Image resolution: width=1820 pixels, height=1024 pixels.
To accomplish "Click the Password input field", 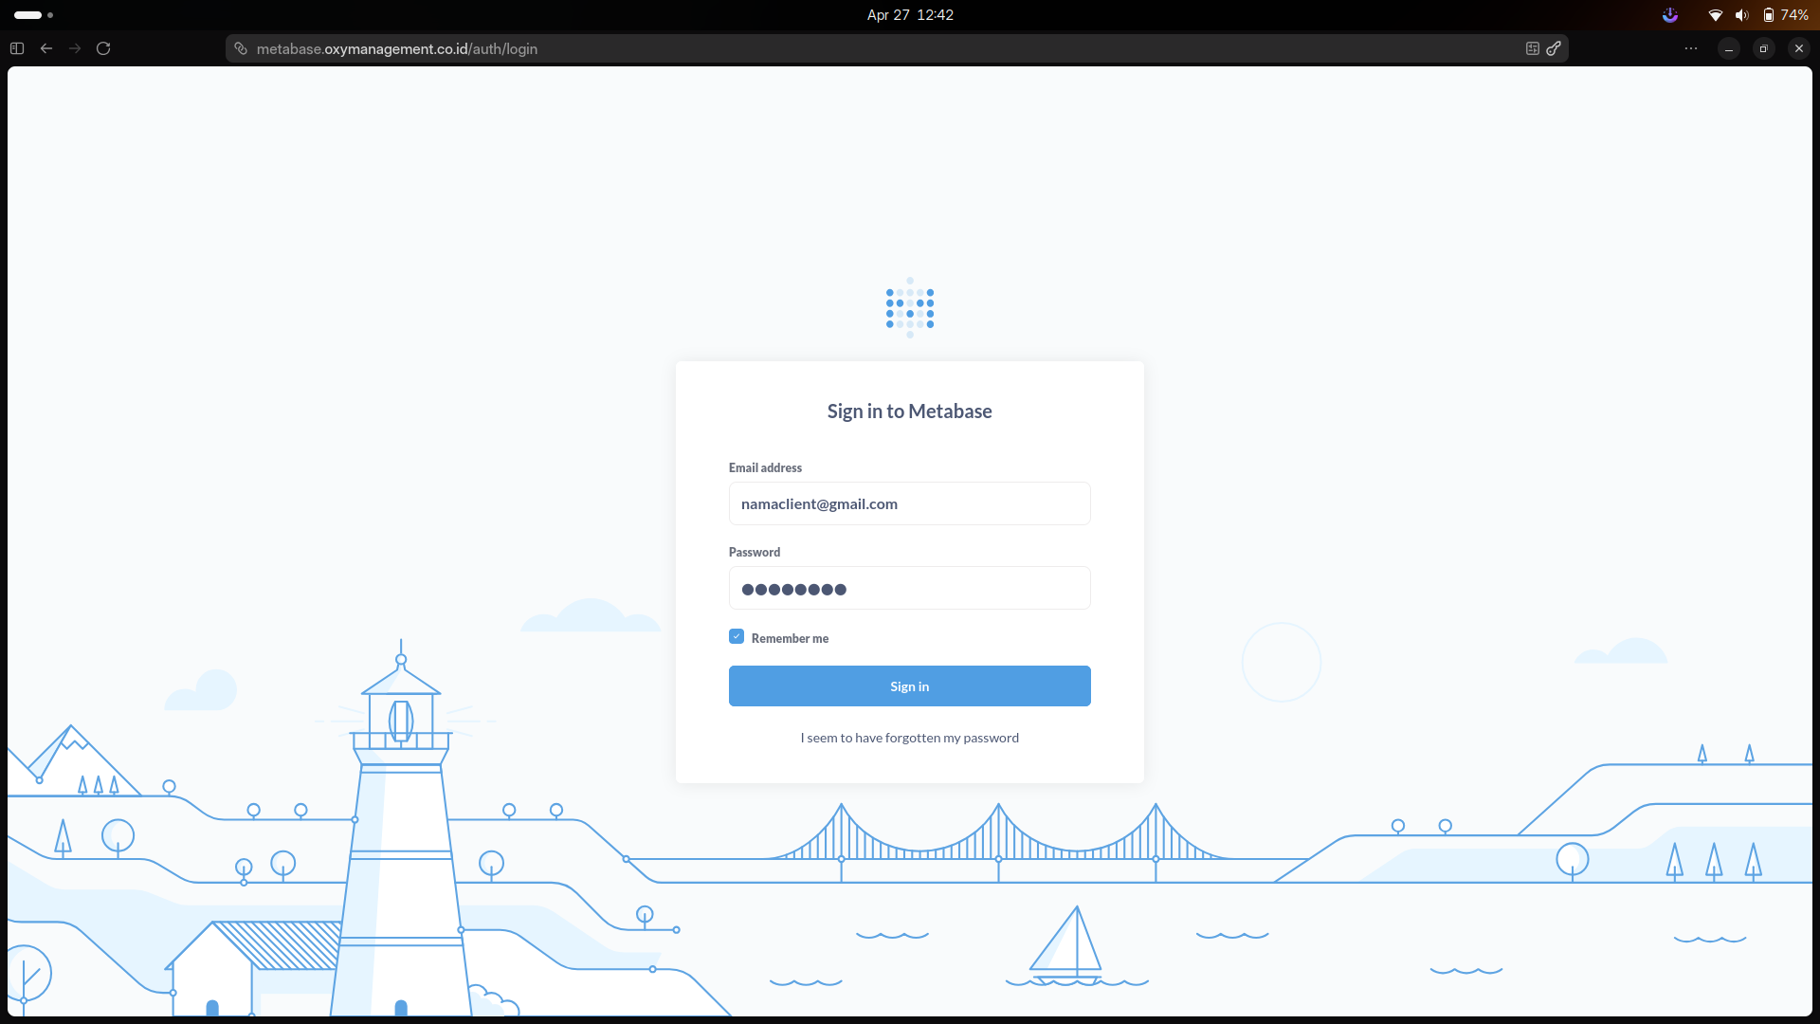I will click(910, 589).
